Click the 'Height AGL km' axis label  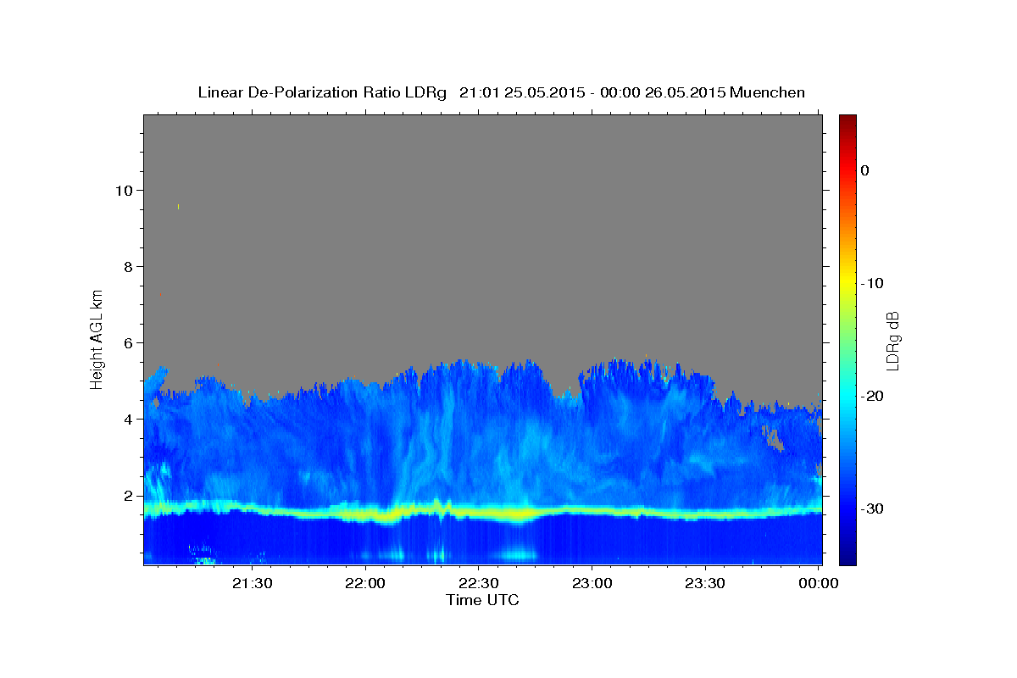(97, 339)
